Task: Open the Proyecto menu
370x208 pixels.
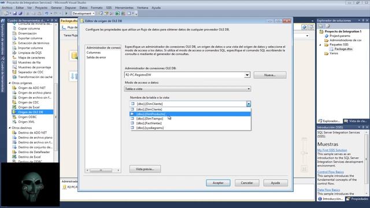Action: point(41,8)
